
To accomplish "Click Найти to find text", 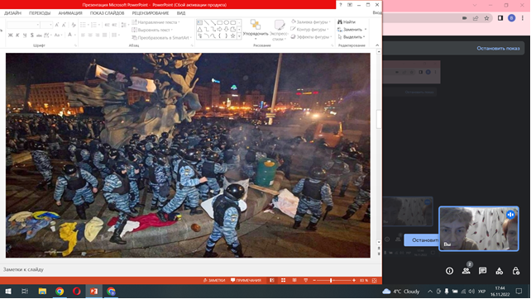I will [x=347, y=22].
